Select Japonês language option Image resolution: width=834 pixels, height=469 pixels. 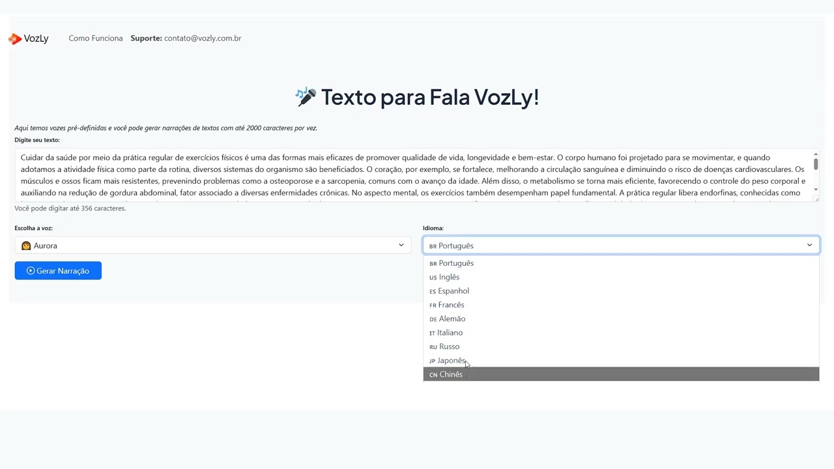point(621,360)
